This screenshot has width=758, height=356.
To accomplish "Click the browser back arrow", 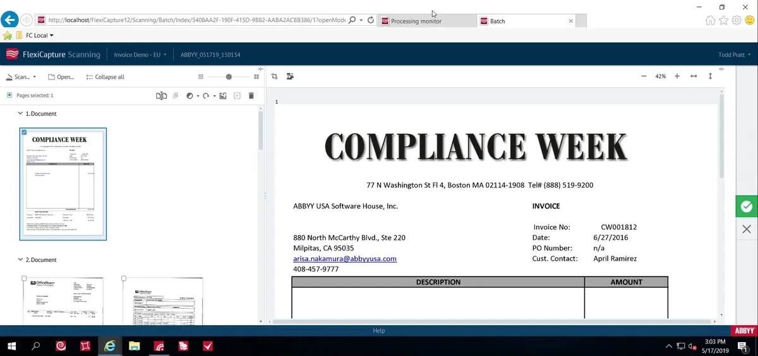I will (9, 20).
